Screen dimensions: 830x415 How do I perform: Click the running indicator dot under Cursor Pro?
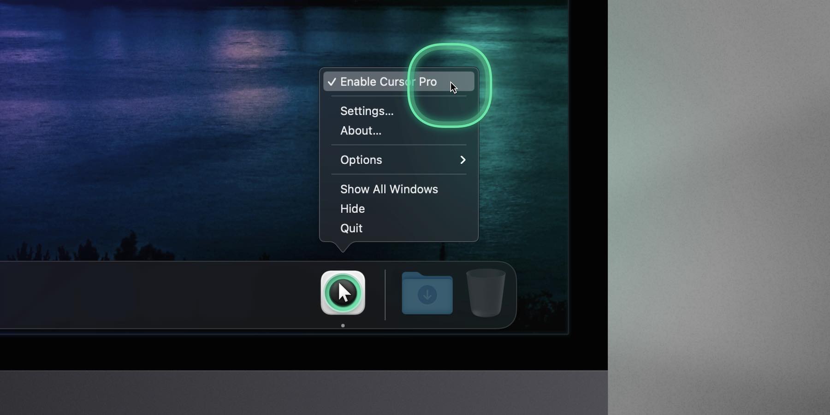coord(343,326)
